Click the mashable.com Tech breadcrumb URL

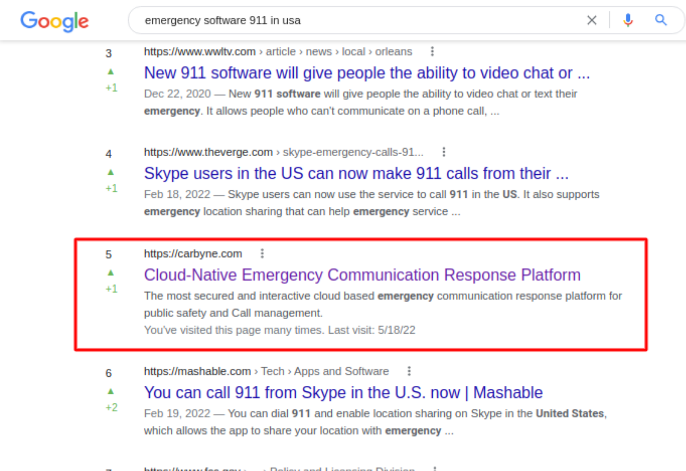tap(266, 371)
